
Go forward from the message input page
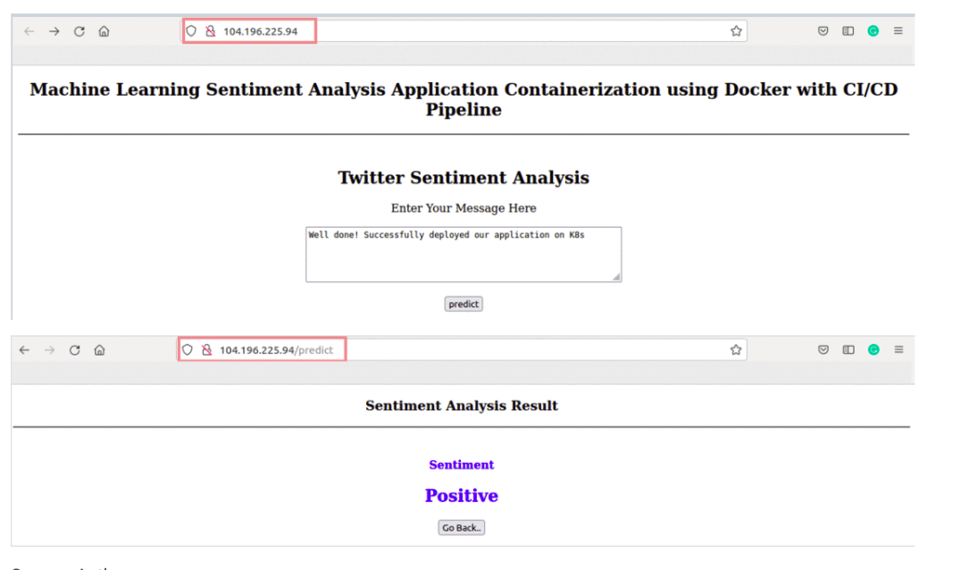point(54,31)
